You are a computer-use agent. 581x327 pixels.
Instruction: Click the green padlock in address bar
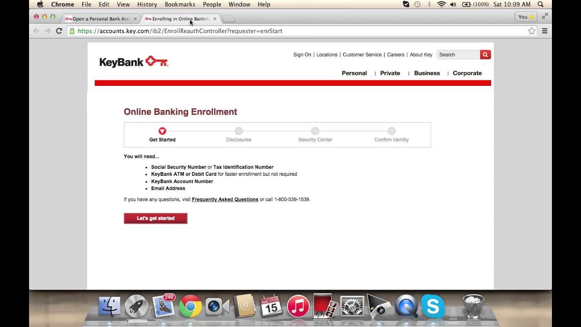71,31
